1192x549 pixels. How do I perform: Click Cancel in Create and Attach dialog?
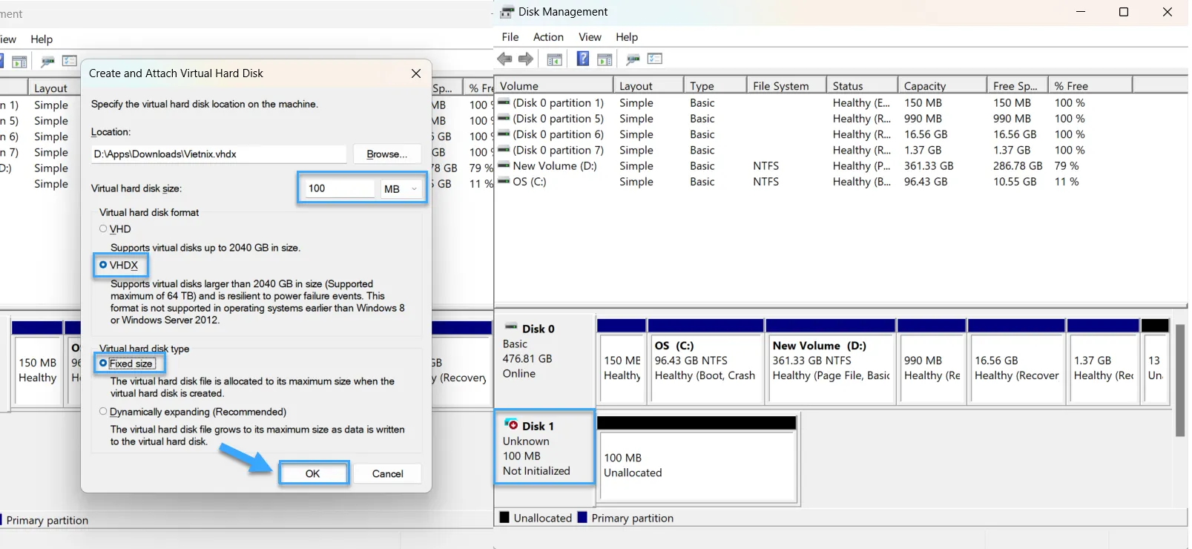[x=387, y=473]
